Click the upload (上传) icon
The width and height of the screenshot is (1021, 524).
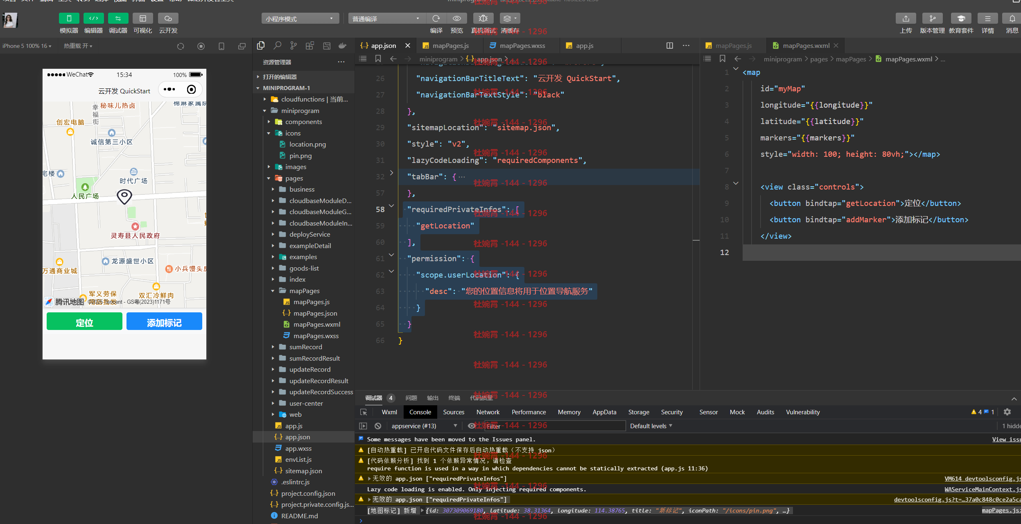[x=906, y=18]
